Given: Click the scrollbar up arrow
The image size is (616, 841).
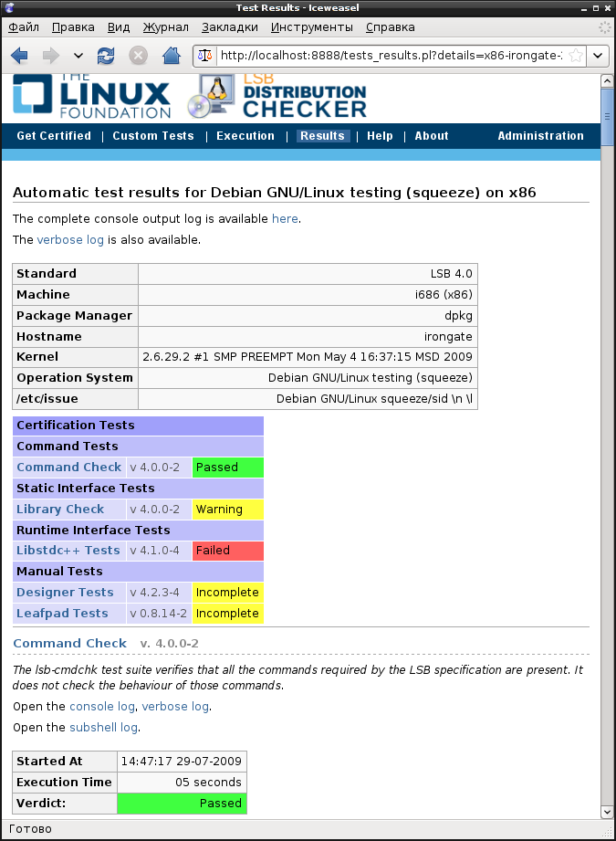Looking at the screenshot, I should [x=607, y=81].
